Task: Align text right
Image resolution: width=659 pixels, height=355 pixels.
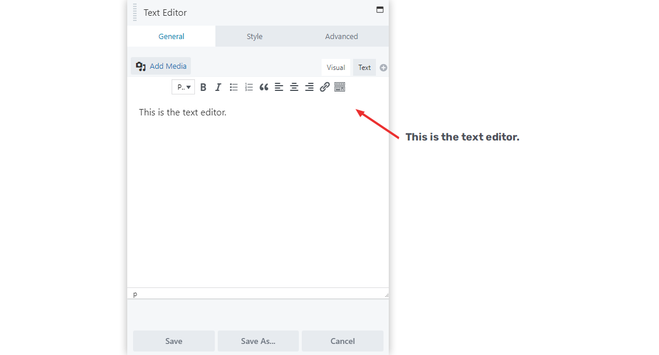Action: coord(309,87)
